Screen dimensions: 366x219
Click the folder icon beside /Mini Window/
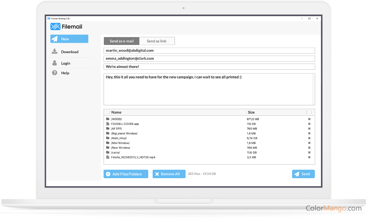click(x=108, y=143)
